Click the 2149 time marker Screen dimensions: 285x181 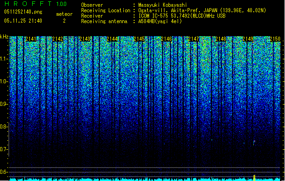pyautogui.click(x=248, y=39)
